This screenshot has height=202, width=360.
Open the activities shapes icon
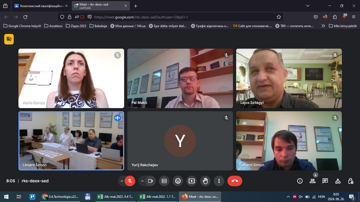tap(338, 181)
